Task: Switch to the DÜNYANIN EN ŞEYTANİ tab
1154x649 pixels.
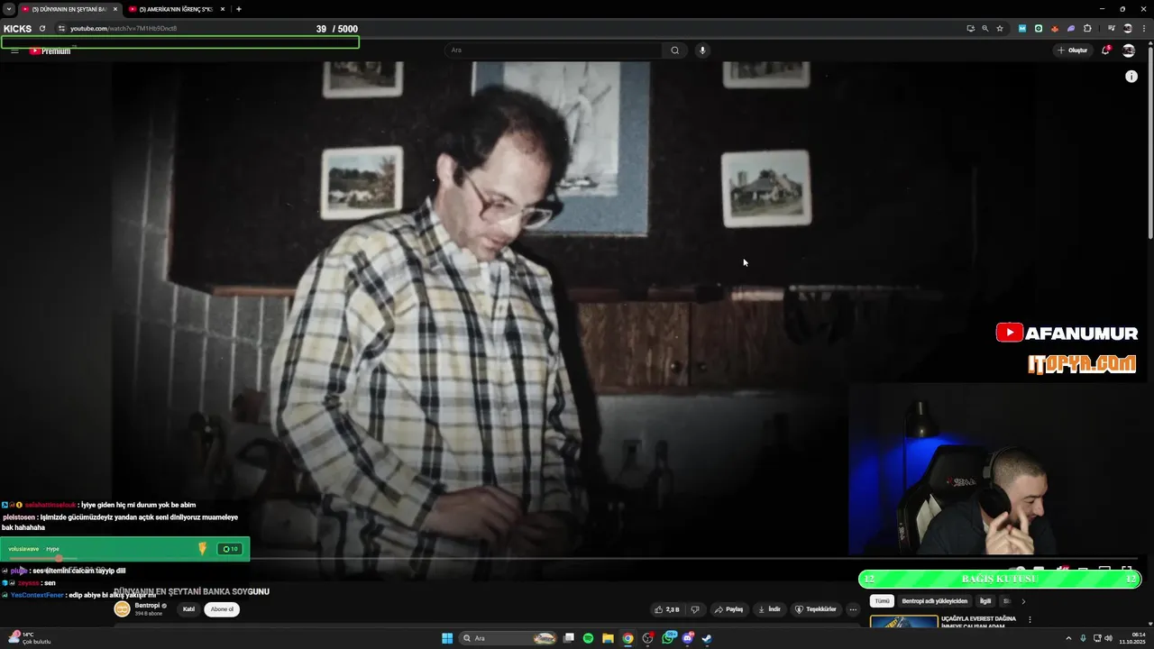Action: click(69, 9)
